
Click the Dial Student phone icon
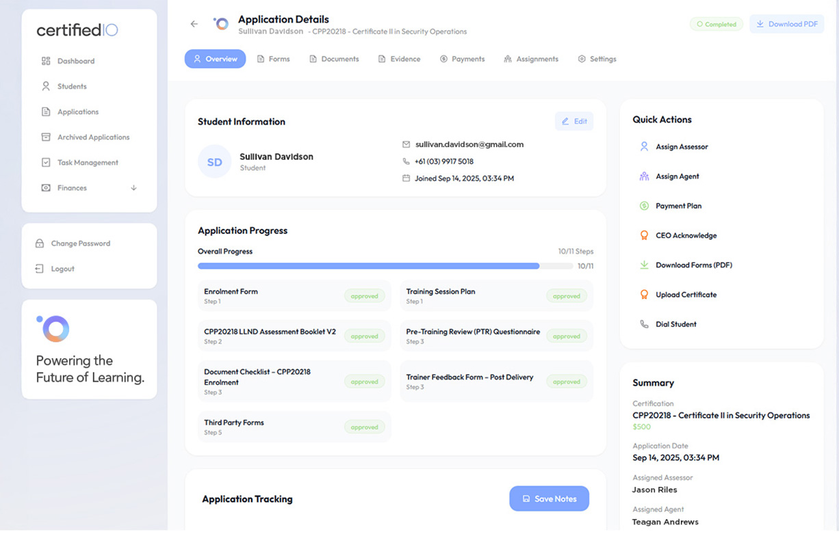[644, 324]
